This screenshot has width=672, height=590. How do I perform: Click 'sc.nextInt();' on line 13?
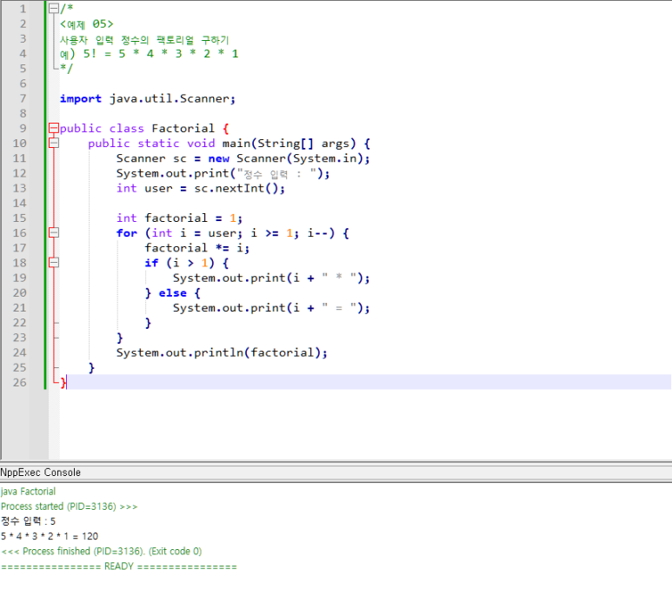pos(239,188)
